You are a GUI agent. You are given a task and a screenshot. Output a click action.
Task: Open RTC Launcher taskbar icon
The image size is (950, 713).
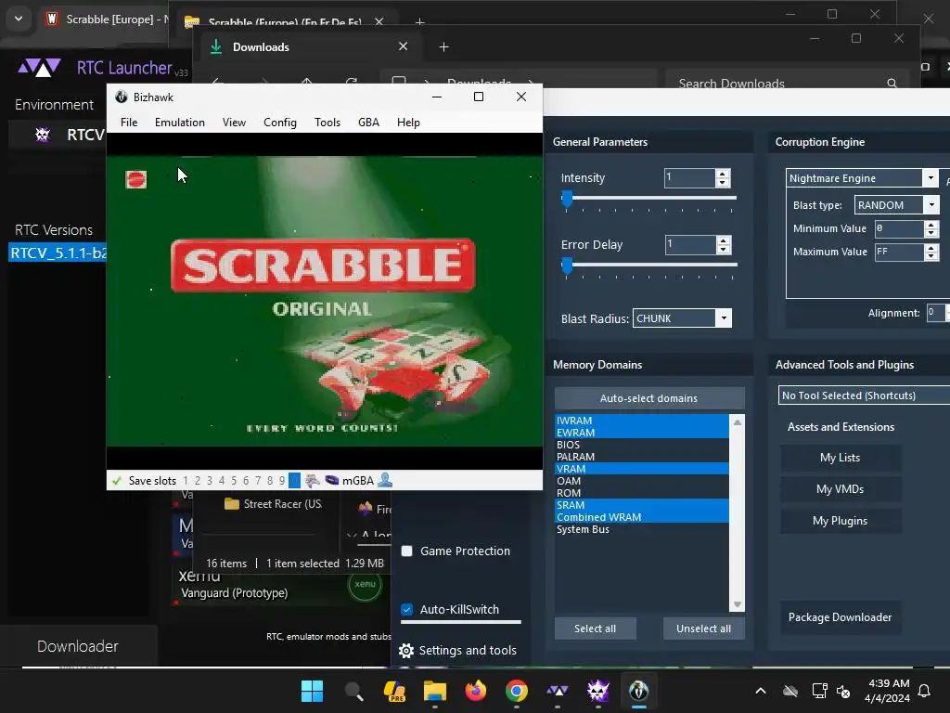click(x=557, y=691)
